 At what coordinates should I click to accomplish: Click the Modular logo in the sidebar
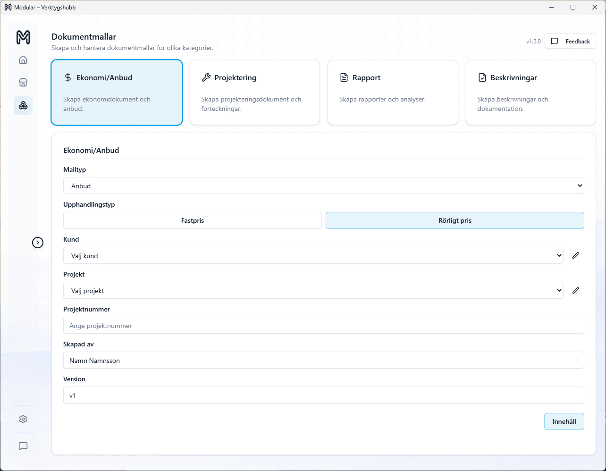[x=23, y=37]
